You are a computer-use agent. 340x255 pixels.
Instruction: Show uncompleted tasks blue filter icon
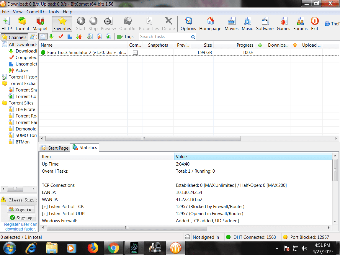pos(70,37)
